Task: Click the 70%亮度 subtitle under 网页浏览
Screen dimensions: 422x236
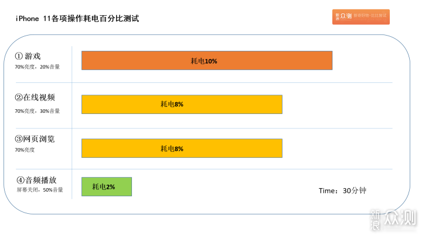Action: tap(25, 150)
